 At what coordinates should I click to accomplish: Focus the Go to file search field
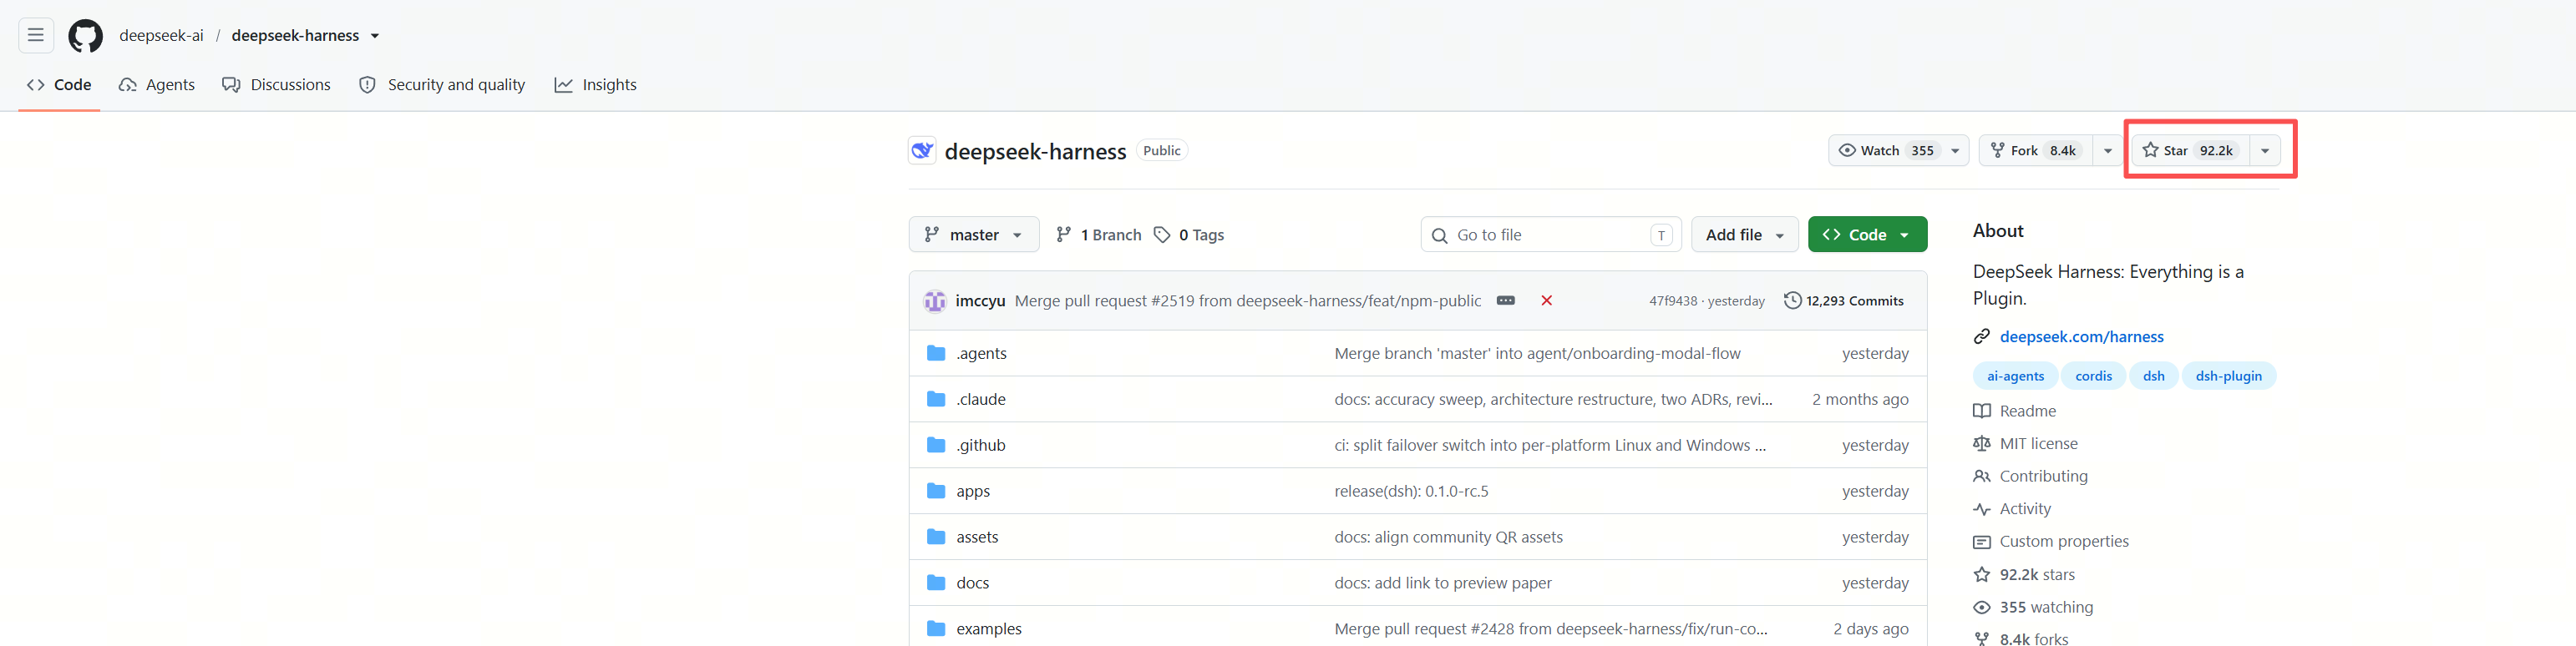pyautogui.click(x=1551, y=235)
